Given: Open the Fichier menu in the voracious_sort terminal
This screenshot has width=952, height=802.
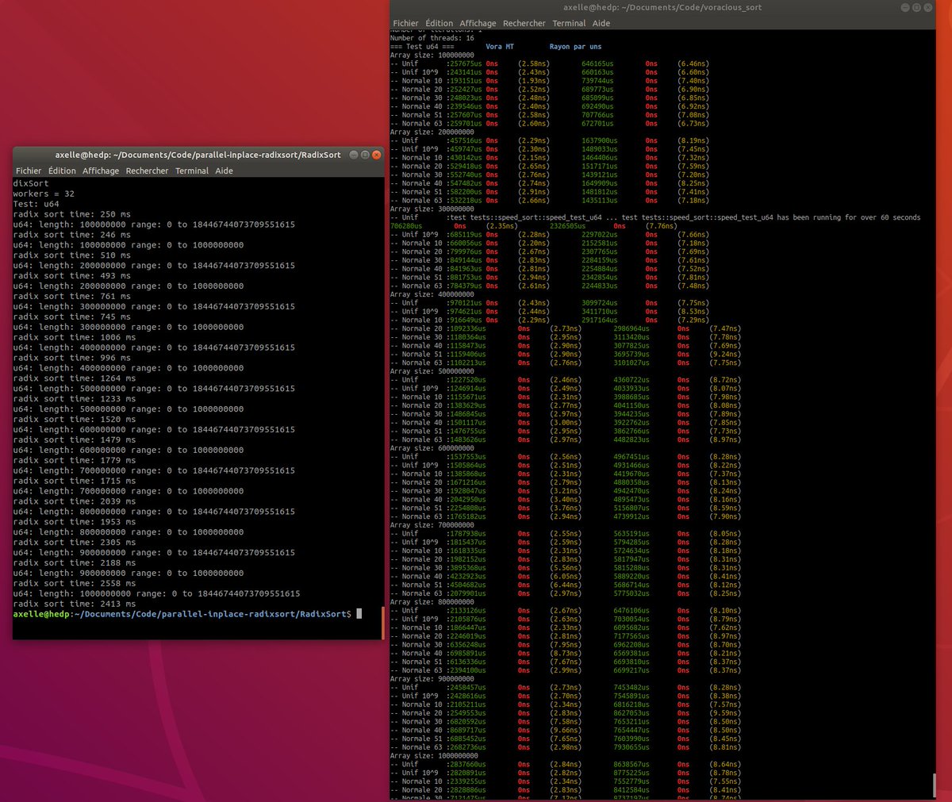Looking at the screenshot, I should [405, 23].
